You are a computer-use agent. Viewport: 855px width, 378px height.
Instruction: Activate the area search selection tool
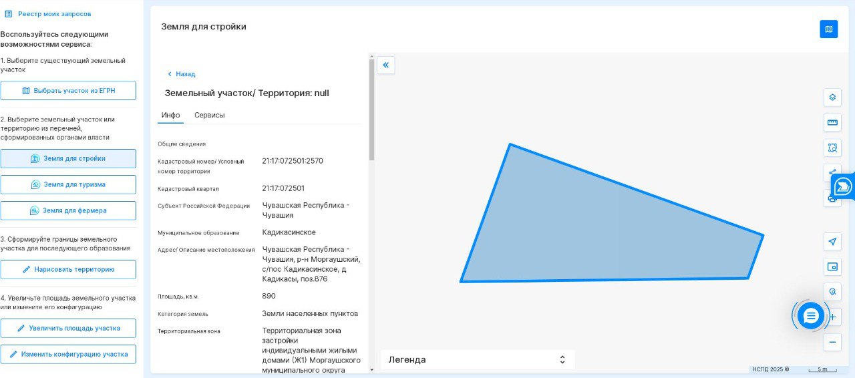[832, 148]
